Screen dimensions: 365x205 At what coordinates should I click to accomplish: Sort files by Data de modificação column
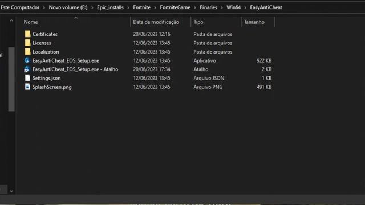point(156,22)
